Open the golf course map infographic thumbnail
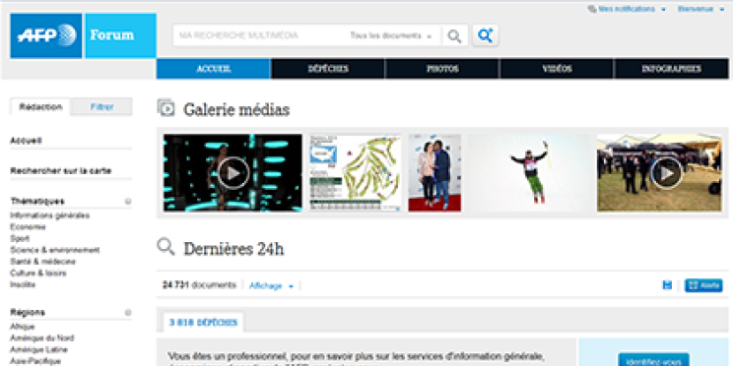This screenshot has width=733, height=366. point(355,173)
